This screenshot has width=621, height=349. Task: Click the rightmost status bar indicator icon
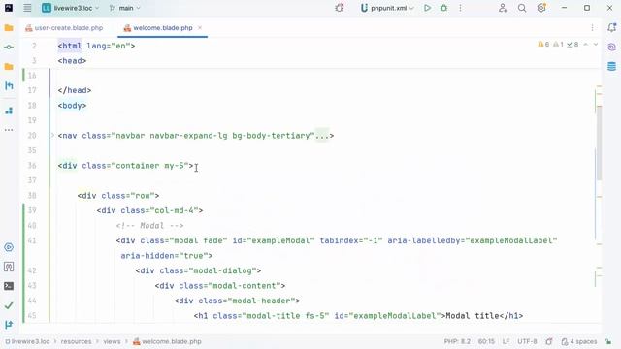click(x=608, y=341)
